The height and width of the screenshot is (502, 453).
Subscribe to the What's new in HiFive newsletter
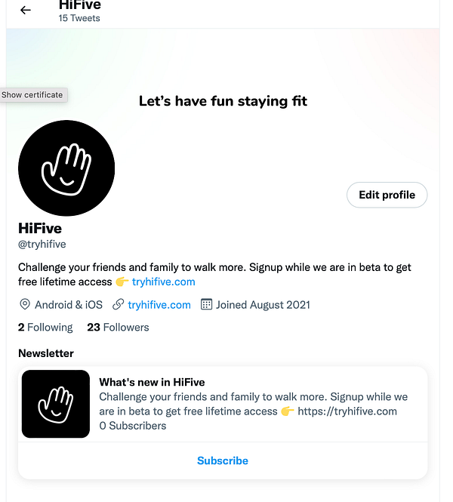point(223,460)
